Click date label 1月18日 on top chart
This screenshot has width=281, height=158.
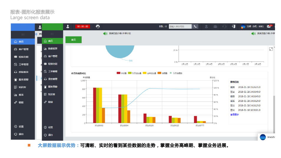[x=258, y=64]
